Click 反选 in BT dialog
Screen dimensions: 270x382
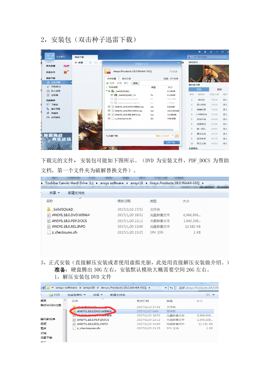click(x=119, y=83)
